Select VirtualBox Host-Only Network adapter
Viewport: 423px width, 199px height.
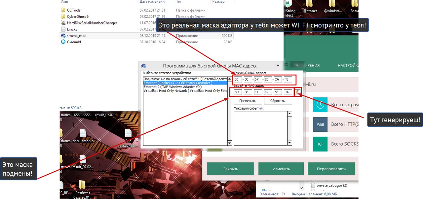click(185, 91)
